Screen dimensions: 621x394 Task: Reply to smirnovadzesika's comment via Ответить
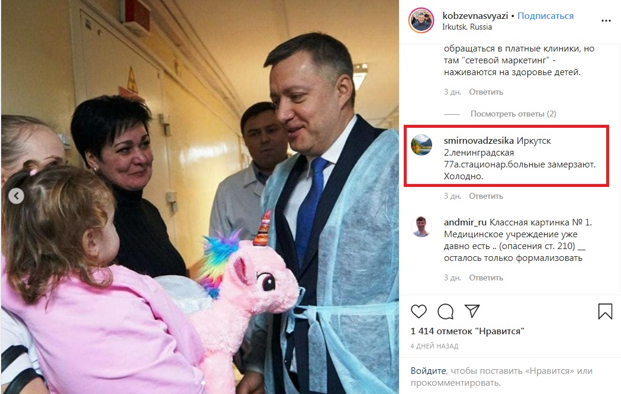click(x=486, y=196)
